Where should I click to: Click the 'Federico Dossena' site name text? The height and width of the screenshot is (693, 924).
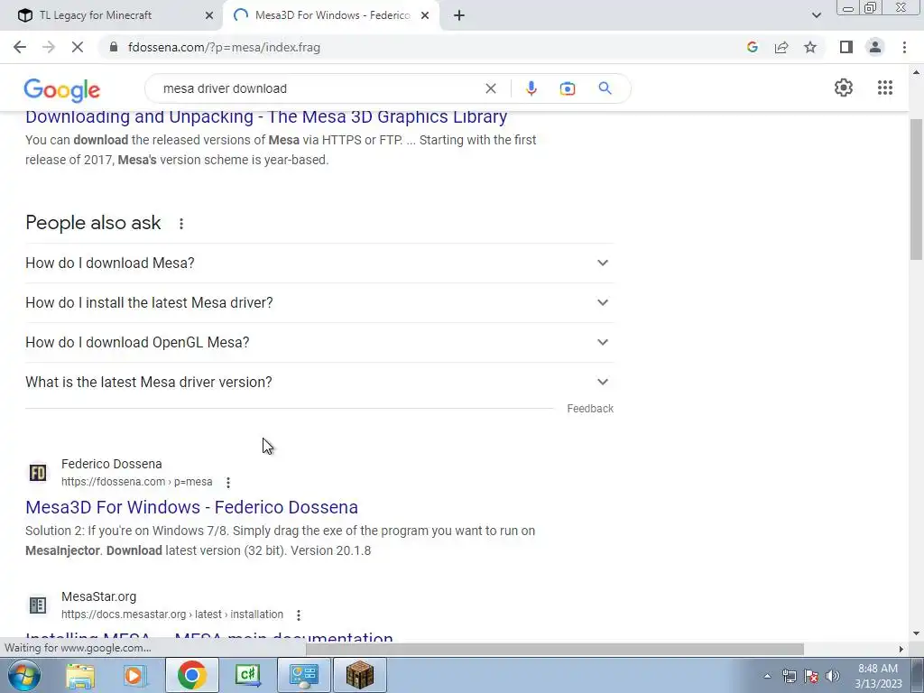[111, 464]
